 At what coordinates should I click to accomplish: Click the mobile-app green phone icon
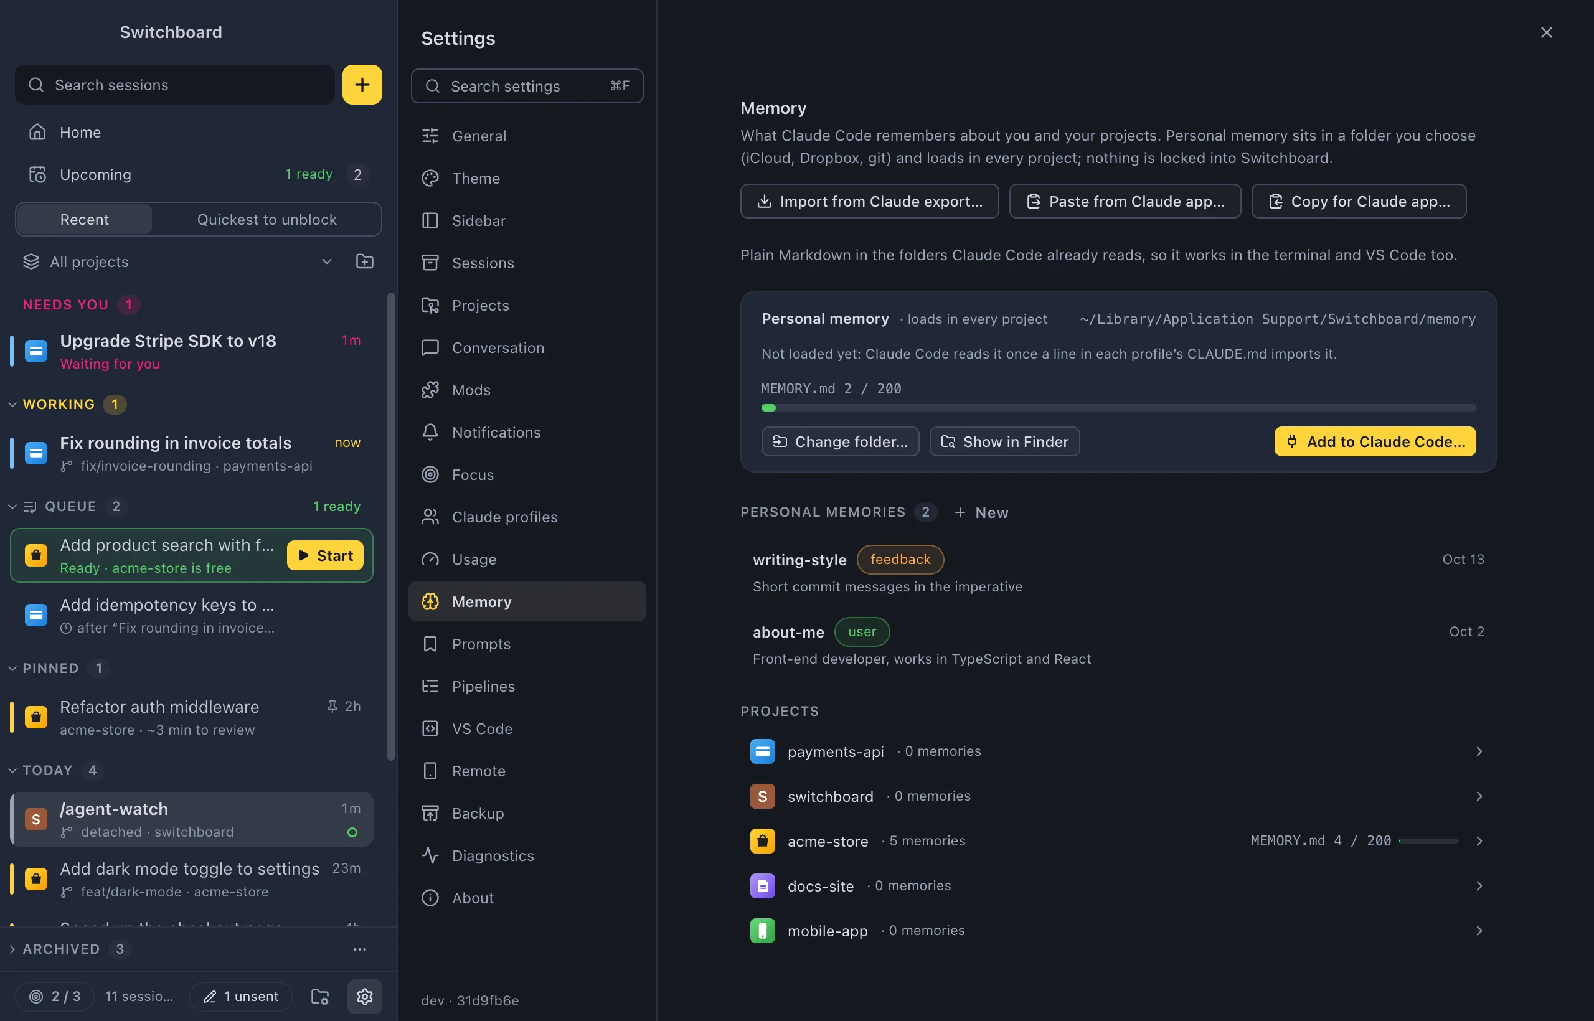coord(763,931)
